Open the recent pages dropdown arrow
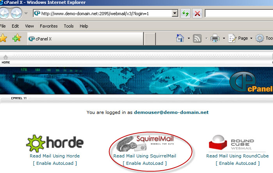The image size is (273, 173). pyautogui.click(x=26, y=13)
